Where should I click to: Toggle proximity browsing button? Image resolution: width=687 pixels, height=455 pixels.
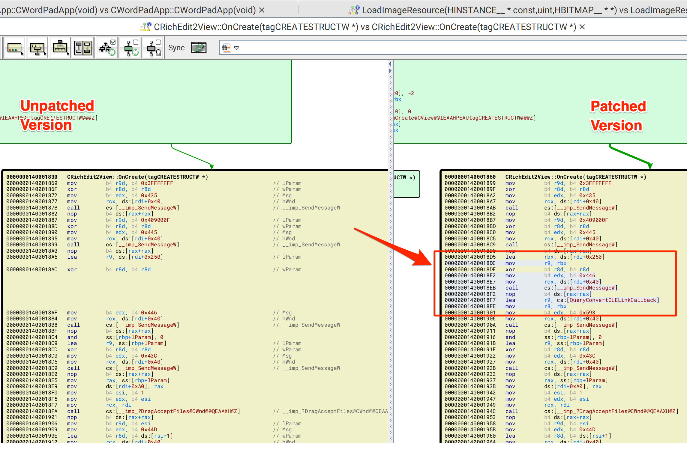pyautogui.click(x=130, y=48)
